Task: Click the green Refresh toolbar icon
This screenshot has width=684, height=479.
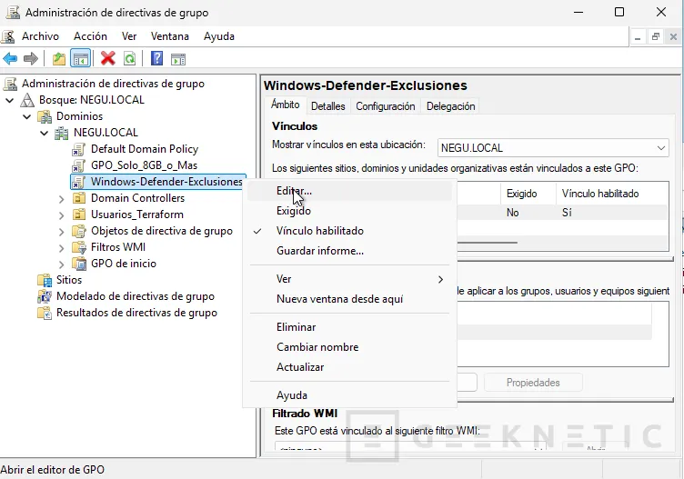Action: (x=129, y=58)
